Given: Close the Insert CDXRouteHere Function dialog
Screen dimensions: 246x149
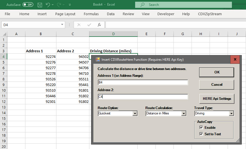Looking at the screenshot, I should [235, 59].
